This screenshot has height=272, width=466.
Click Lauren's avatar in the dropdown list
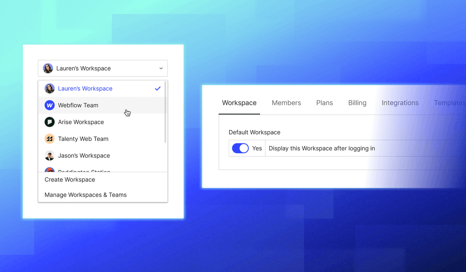[50, 88]
